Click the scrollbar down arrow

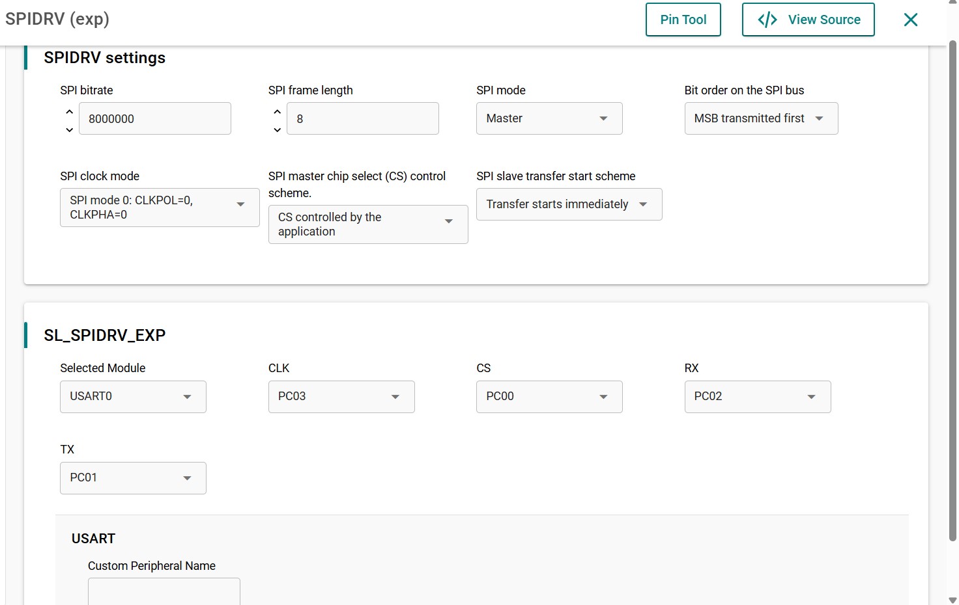(x=952, y=600)
